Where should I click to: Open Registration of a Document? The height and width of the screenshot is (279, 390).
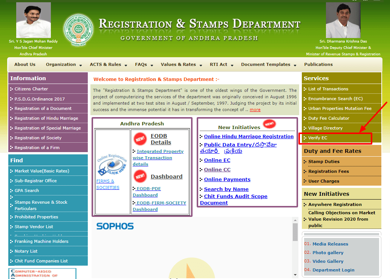(43, 108)
